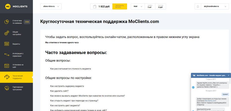
Task: Click the integration arrows icon
Action: click(7, 55)
